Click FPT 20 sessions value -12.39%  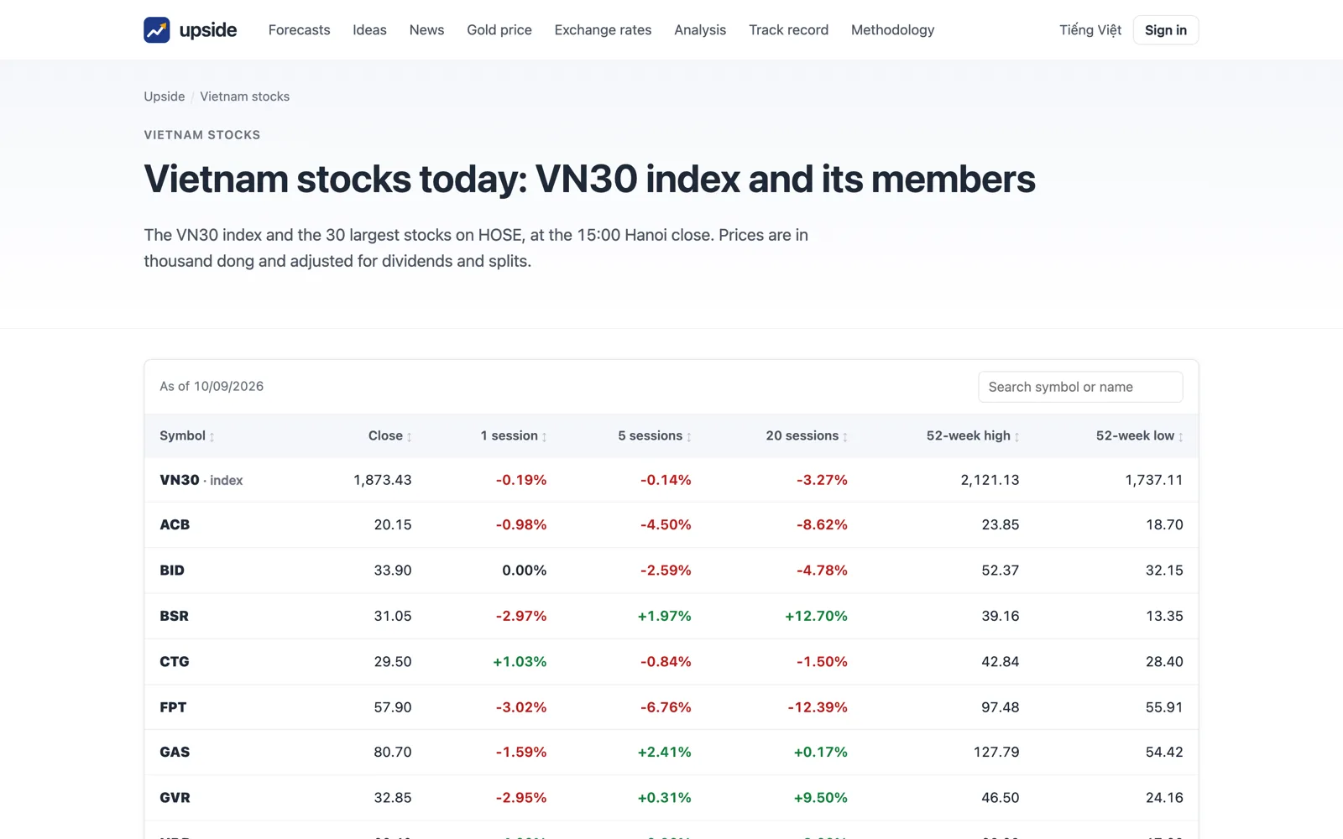pyautogui.click(x=818, y=707)
